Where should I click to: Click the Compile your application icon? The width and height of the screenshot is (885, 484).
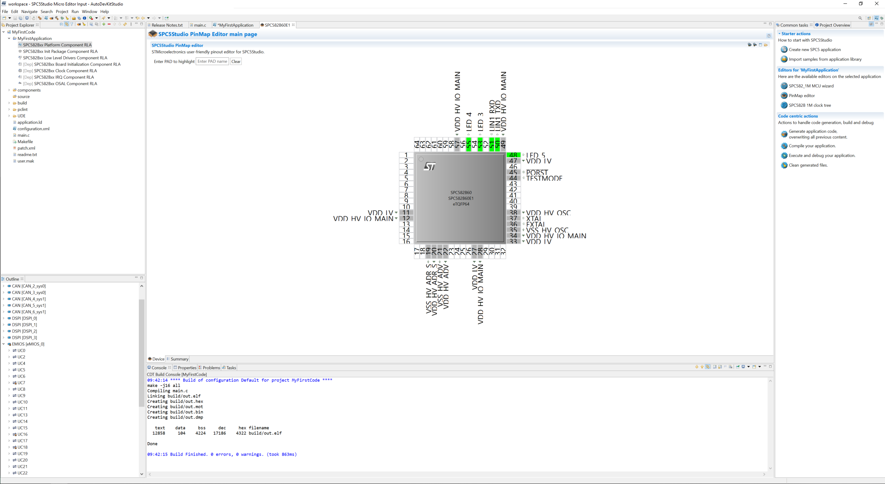coord(784,146)
